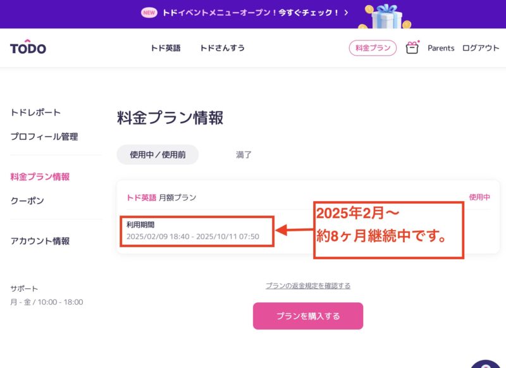Screen dimensions: 506x368
Task: Open アカウント情報 in the sidebar
Action: (40, 241)
